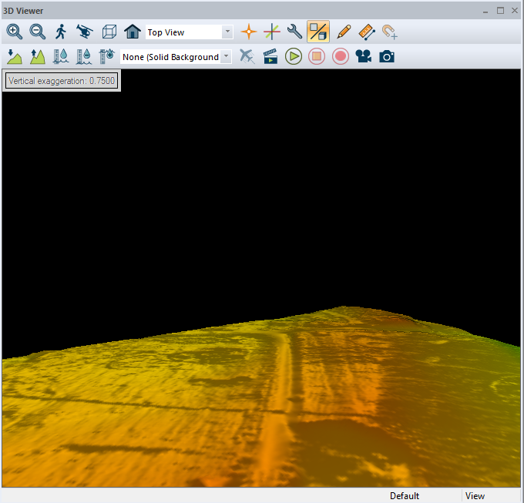Close the 3D Viewer window

click(515, 11)
